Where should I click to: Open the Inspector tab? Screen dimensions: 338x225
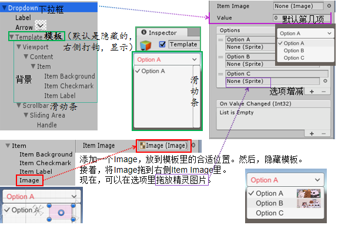point(162,32)
